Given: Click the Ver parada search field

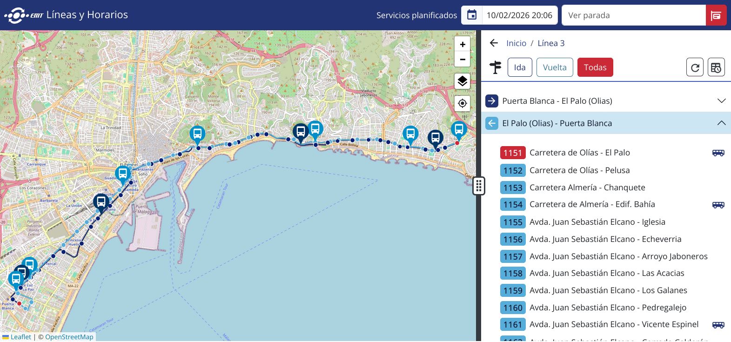Looking at the screenshot, I should pos(634,15).
